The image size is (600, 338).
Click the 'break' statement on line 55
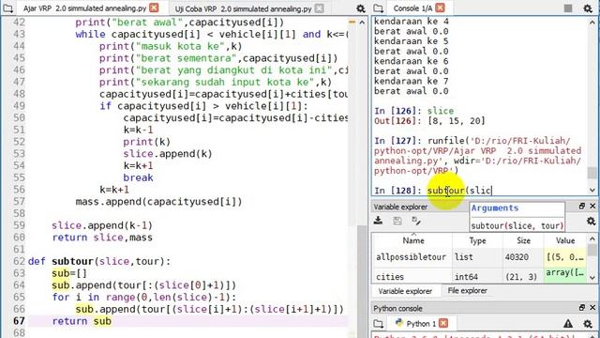click(x=138, y=177)
